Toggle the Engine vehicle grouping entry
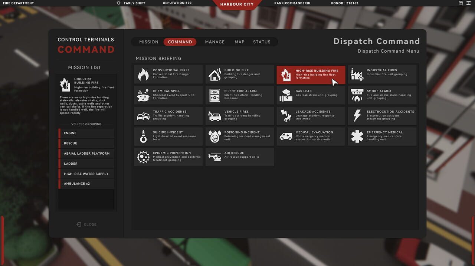 click(86, 133)
